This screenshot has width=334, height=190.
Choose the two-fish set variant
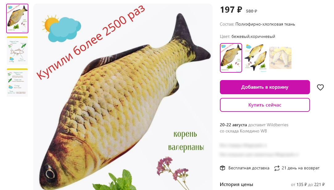tap(256, 58)
